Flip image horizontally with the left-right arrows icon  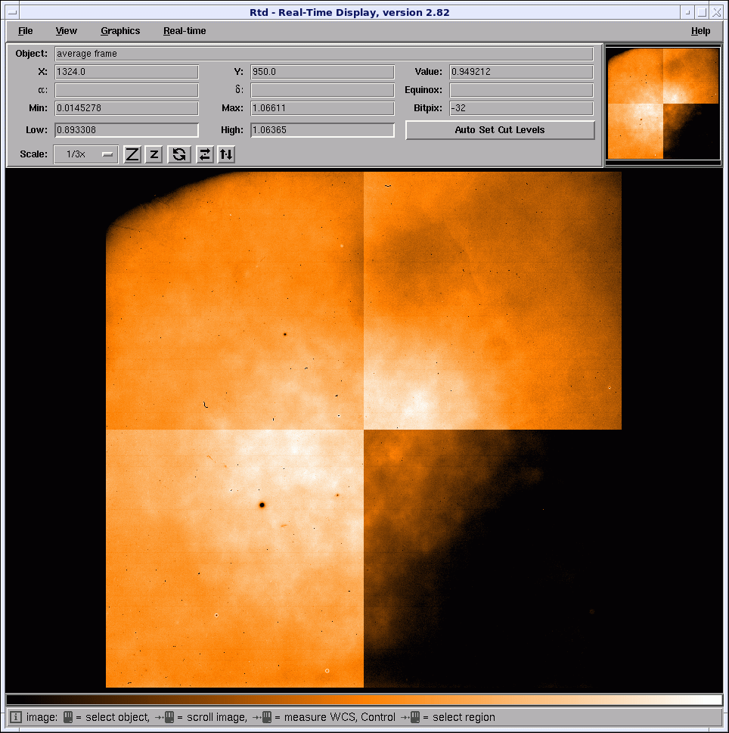(x=205, y=154)
